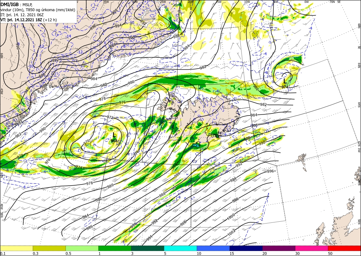Click the light yellow 0.1–0.3 legend swatch
Viewport: 361px width, 256px height.
[16, 248]
